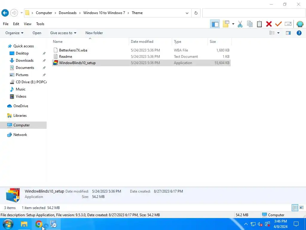Image resolution: width=306 pixels, height=230 pixels.
Task: Open the blue Help button
Action: tap(299, 33)
